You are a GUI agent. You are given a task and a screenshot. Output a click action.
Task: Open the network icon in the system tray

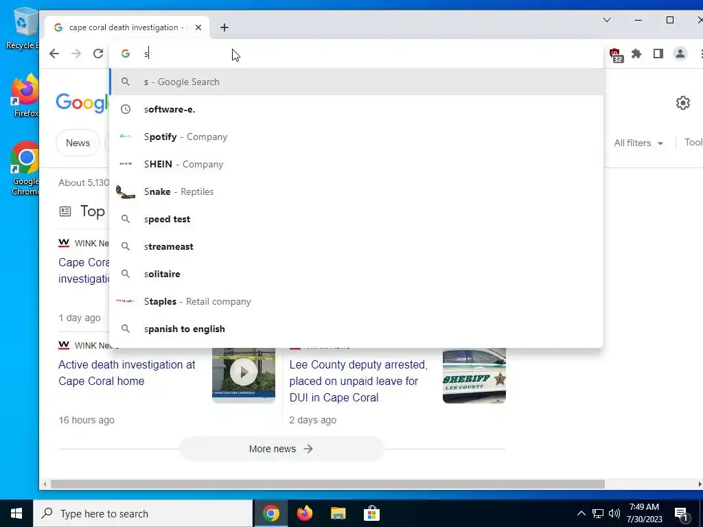[x=598, y=513]
